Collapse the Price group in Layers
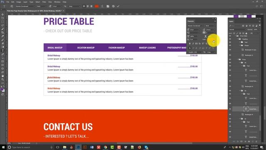The width and height of the screenshot is (266, 150). (x=238, y=60)
